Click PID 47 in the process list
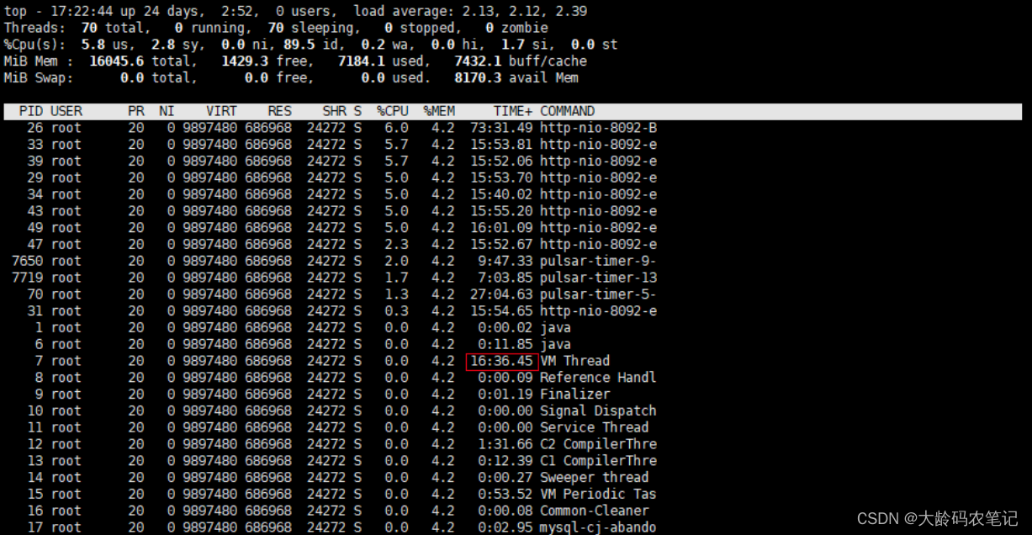Screen dimensions: 1032x535 (x=35, y=245)
